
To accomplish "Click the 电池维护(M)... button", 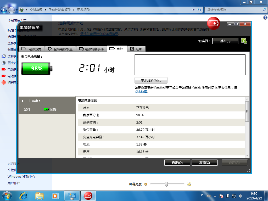I will click(151, 81).
